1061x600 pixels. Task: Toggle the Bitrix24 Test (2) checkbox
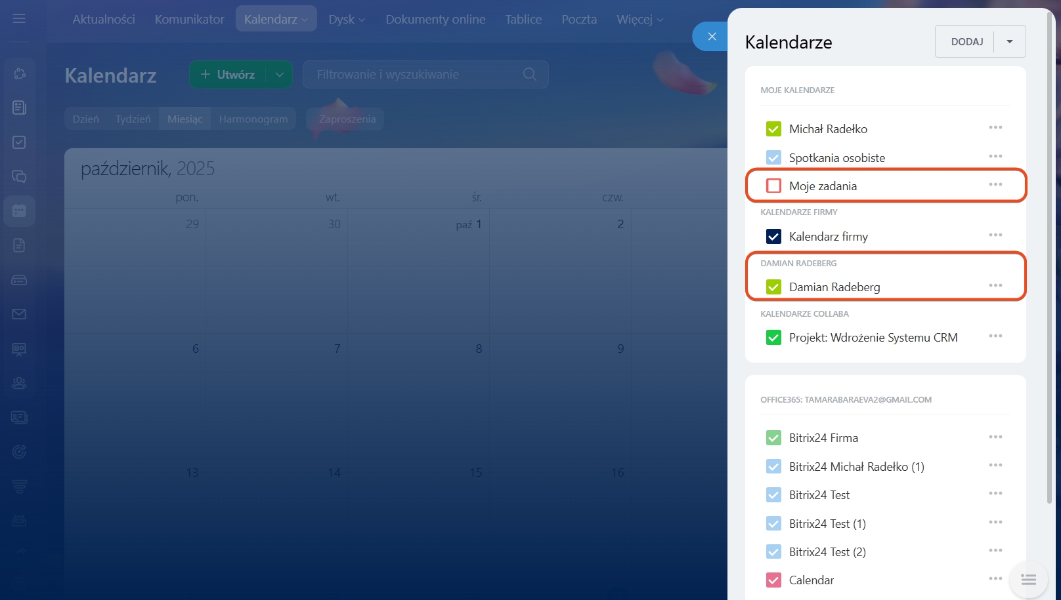tap(773, 551)
